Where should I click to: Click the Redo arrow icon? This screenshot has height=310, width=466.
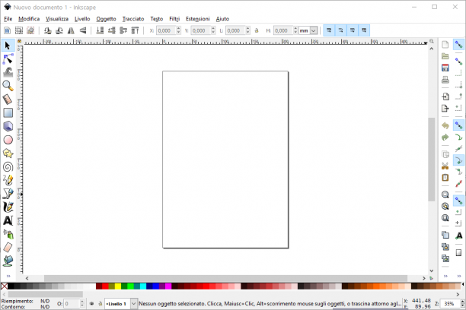point(445,137)
